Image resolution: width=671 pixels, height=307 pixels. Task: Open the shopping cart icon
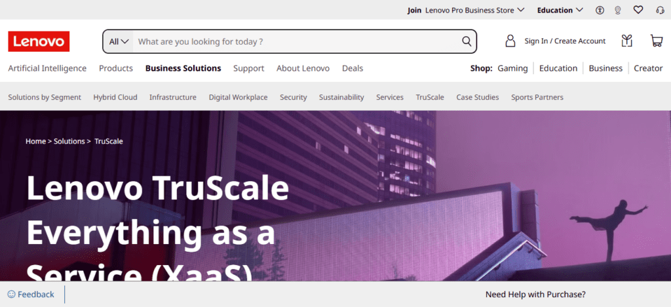[657, 41]
